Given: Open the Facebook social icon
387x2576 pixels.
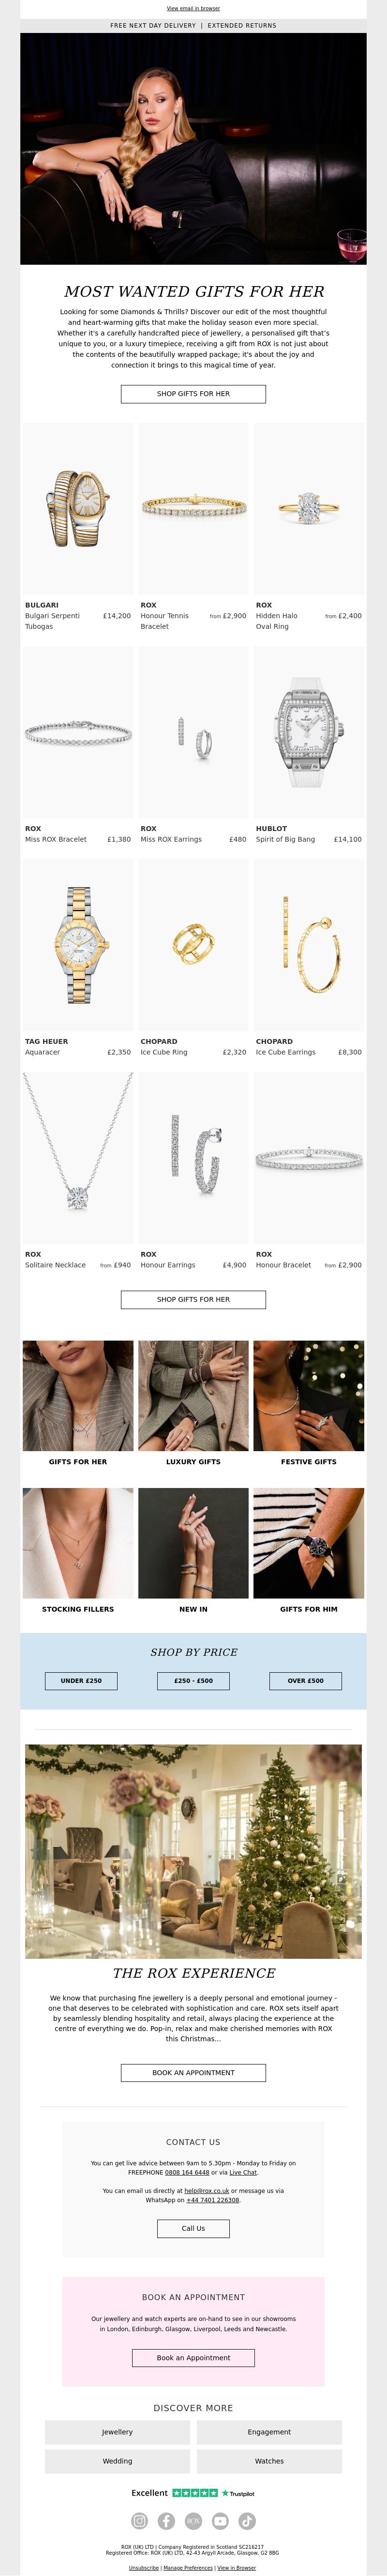Looking at the screenshot, I should pyautogui.click(x=166, y=2521).
